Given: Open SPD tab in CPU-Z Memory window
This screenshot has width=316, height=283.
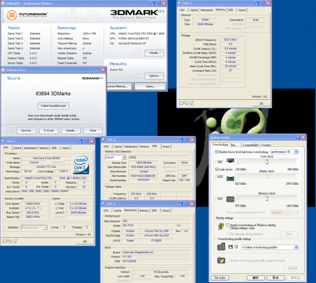Looking at the screenshot, I should tap(231, 10).
